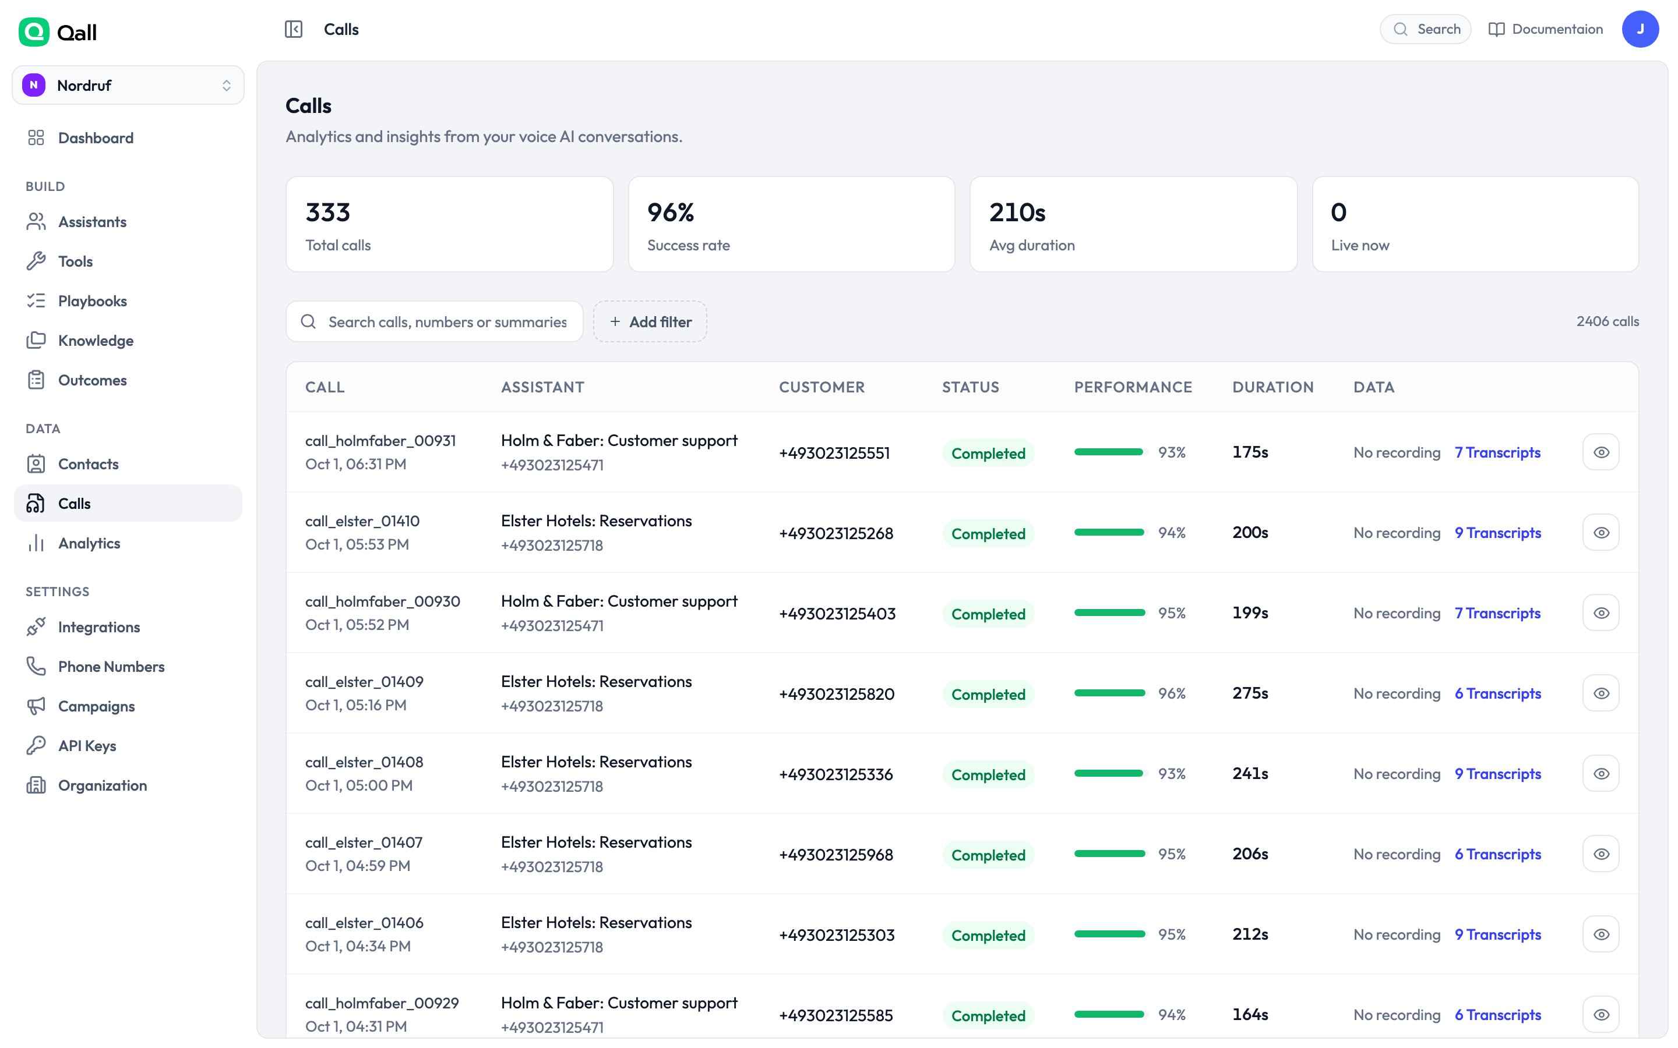Viewport: 1678px width, 1048px height.
Task: Click customer number +493023125303
Action: click(x=836, y=935)
